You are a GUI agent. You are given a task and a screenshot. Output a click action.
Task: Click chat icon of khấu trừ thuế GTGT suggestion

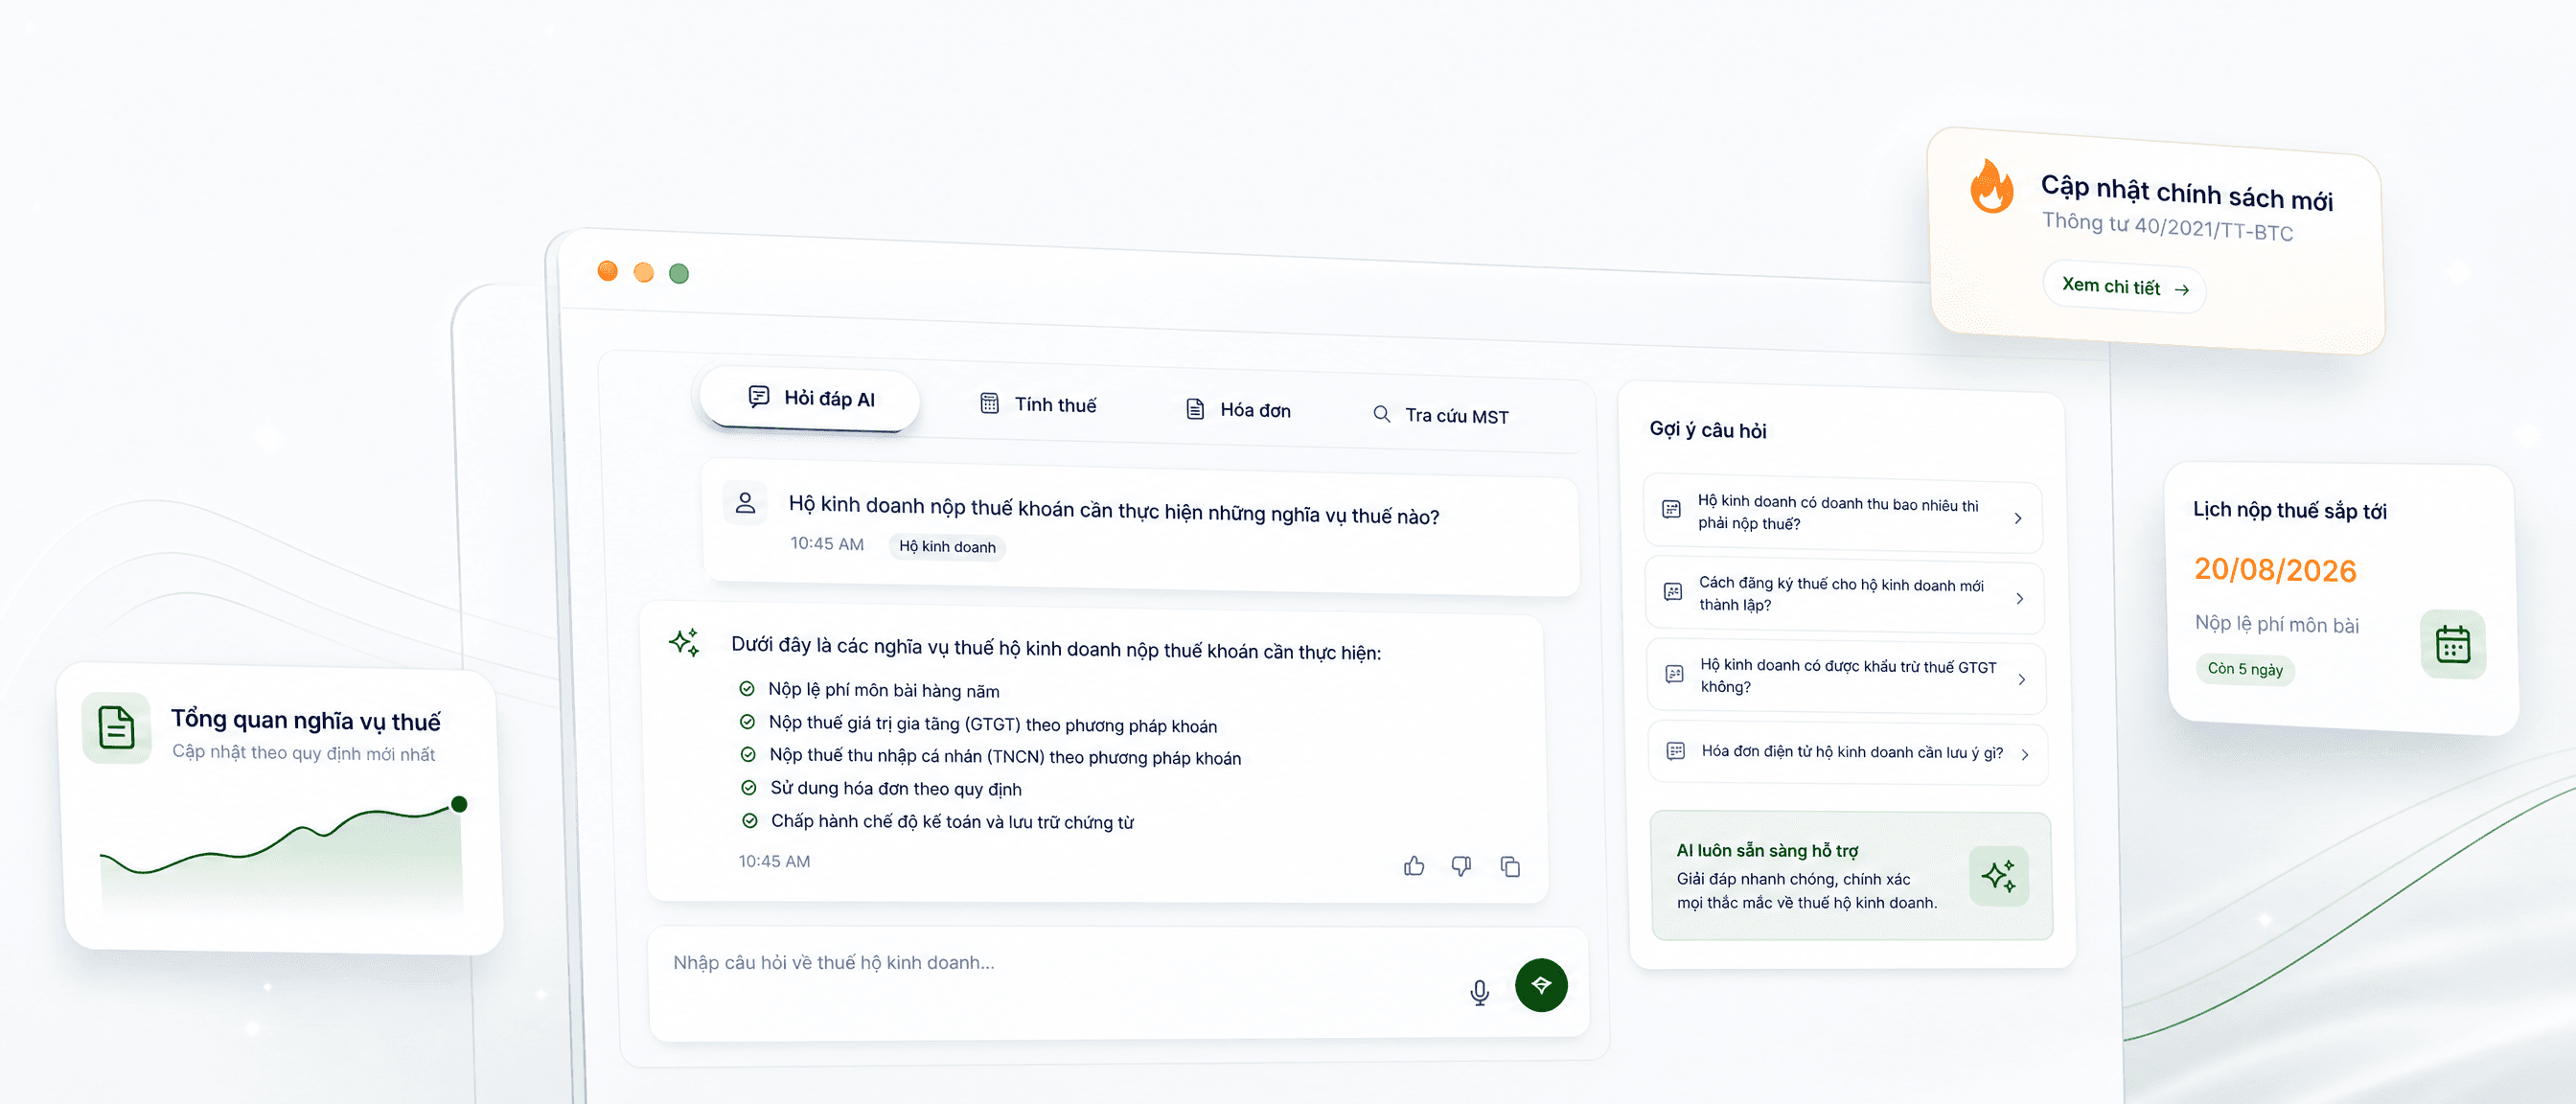[1674, 673]
